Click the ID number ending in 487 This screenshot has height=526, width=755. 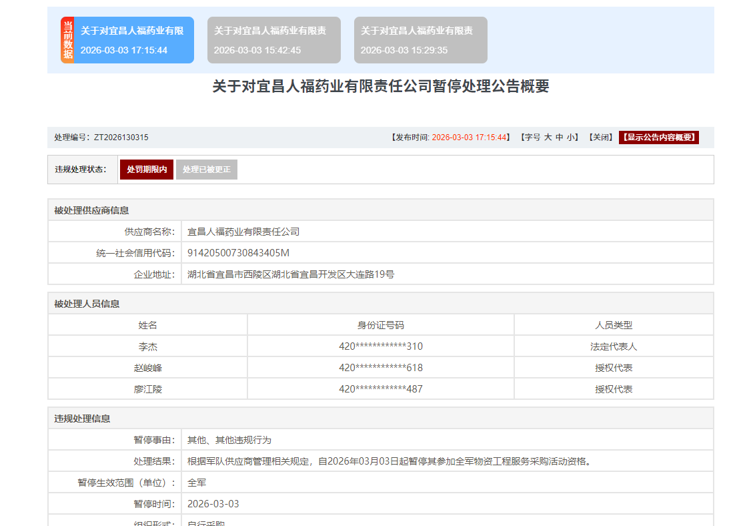(380, 389)
